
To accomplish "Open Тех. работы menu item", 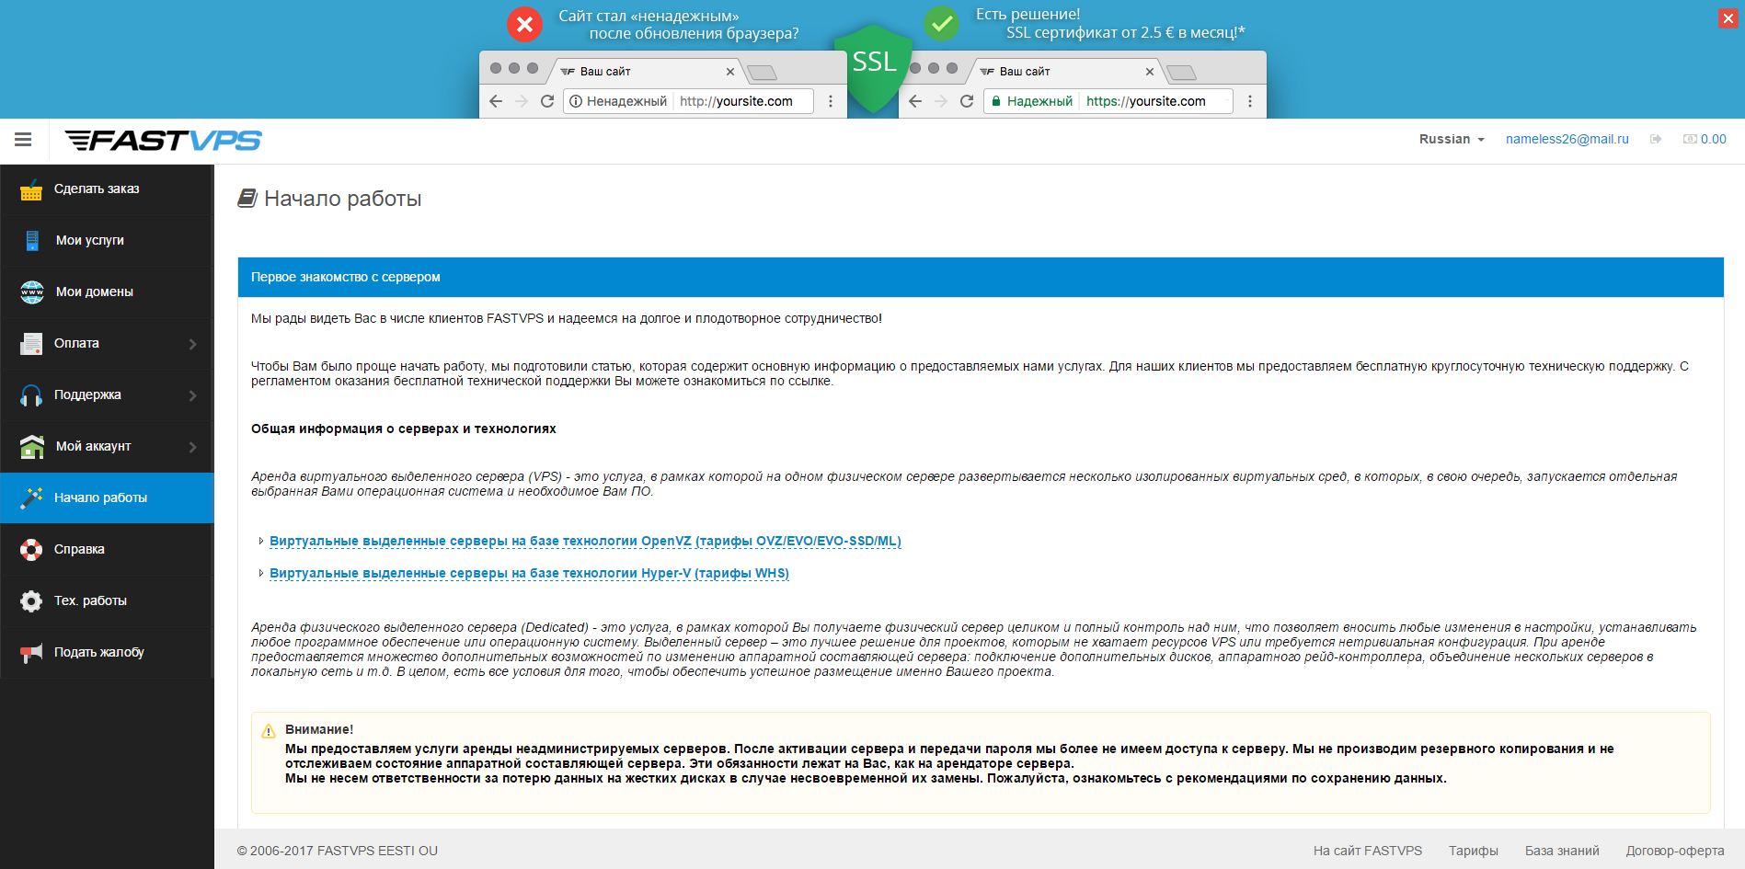I will pos(107,601).
